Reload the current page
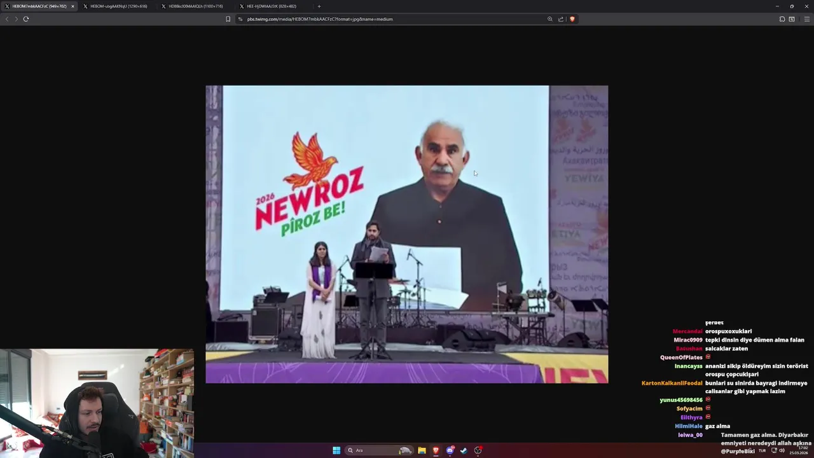The image size is (814, 458). 26,19
